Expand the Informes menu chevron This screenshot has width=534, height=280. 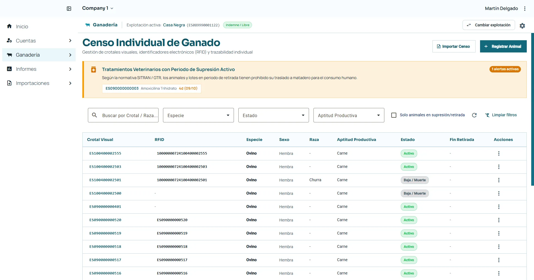(x=70, y=69)
